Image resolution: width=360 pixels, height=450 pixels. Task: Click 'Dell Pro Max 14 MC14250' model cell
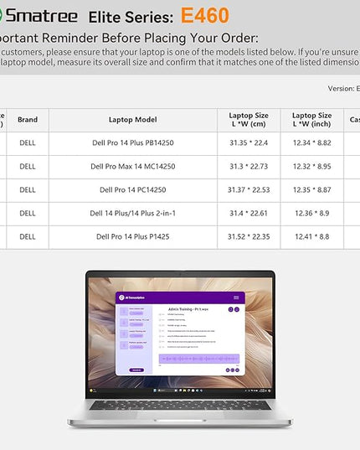(x=133, y=167)
